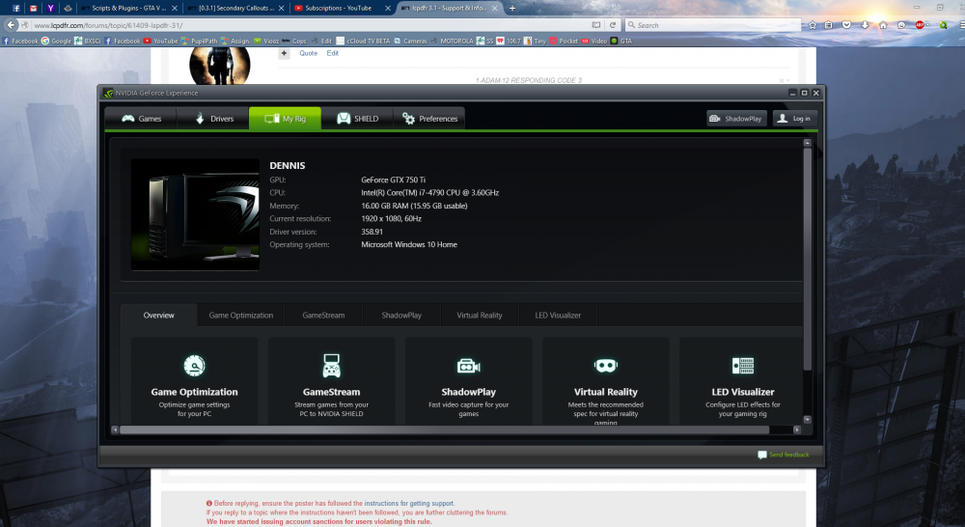Select the My Rig tab
Screen dimensions: 965x527
point(285,118)
